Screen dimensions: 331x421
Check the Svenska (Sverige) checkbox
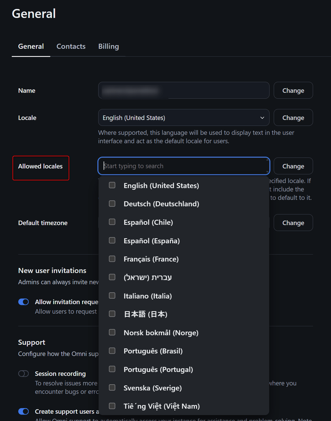(112, 388)
